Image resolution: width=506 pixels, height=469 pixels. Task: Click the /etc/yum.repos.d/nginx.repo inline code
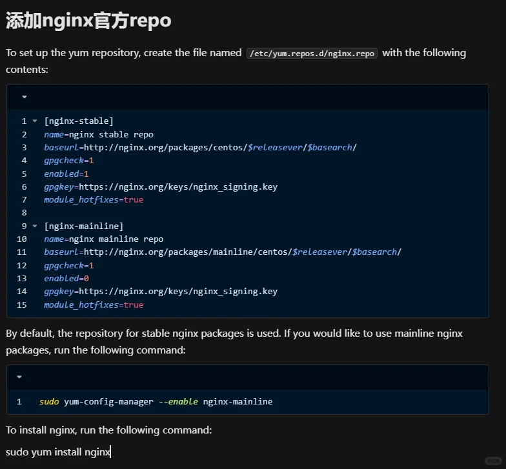[312, 54]
